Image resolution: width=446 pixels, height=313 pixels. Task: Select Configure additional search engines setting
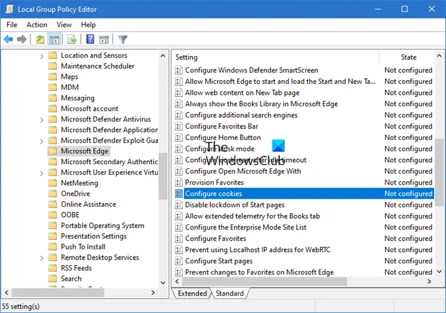tap(241, 115)
